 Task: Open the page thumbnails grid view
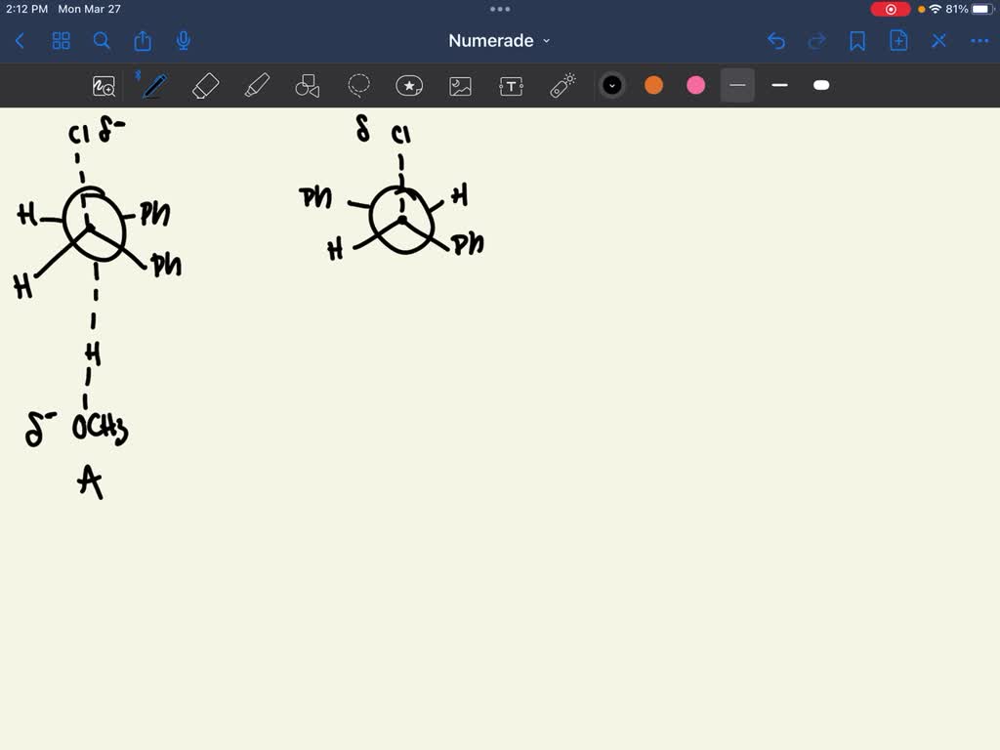[x=61, y=41]
